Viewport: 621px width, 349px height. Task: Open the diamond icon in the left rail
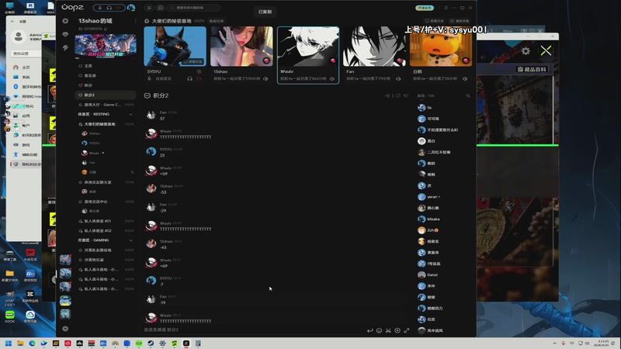coord(65,34)
